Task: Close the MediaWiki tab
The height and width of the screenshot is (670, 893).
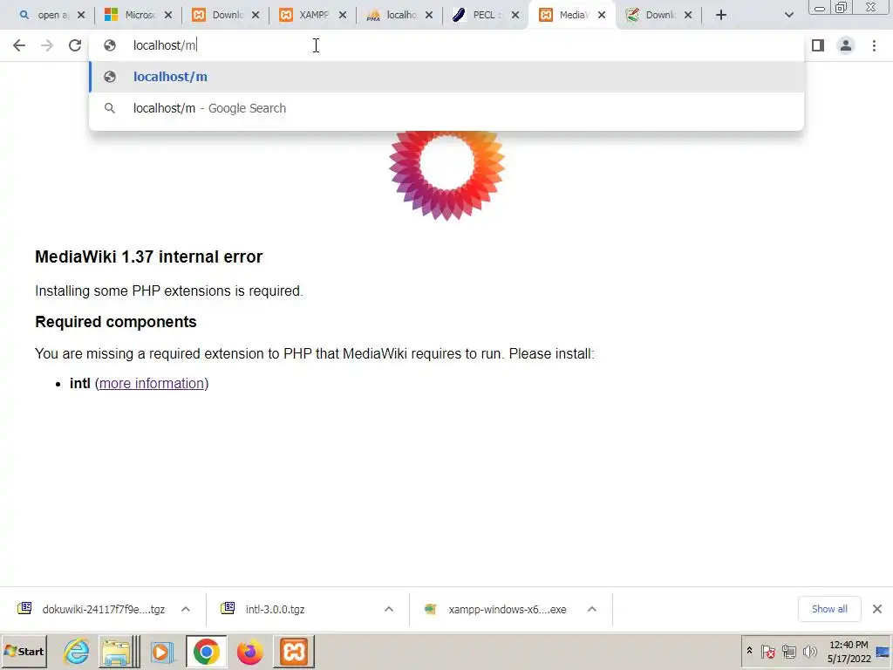Action: pos(602,16)
